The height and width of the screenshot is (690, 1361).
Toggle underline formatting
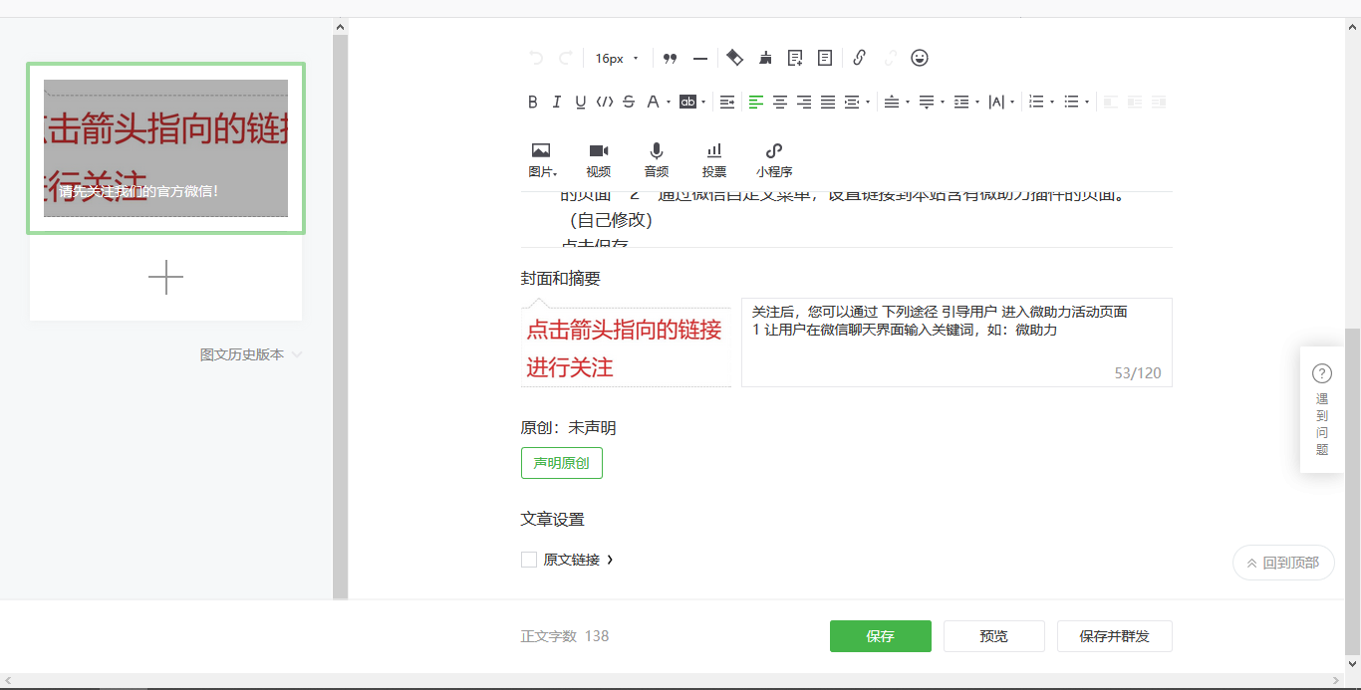point(580,102)
